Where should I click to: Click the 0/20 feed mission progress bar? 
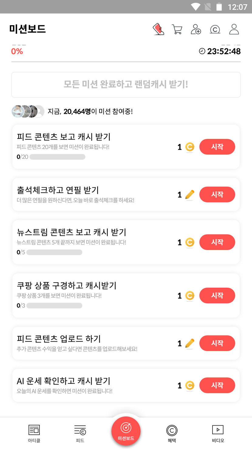click(57, 157)
